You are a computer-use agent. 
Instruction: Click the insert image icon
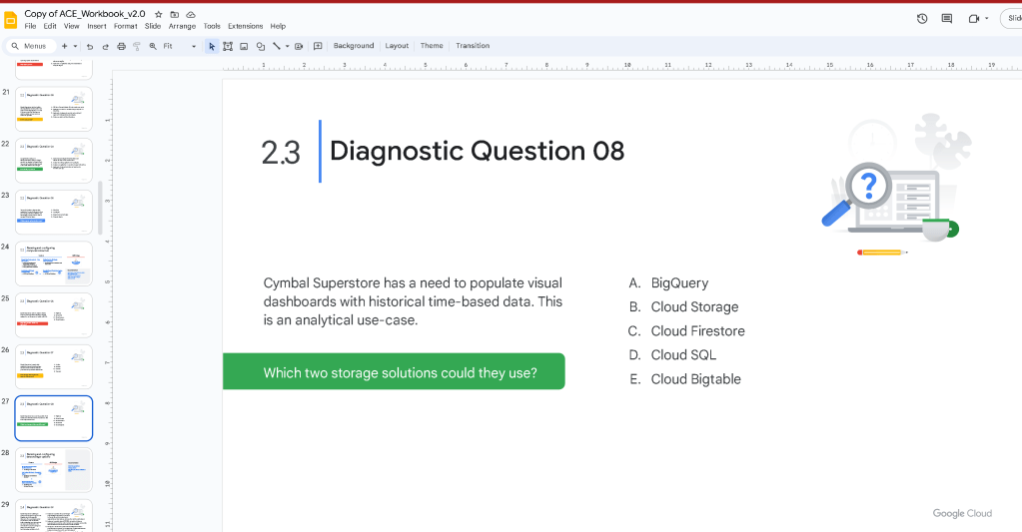[244, 46]
